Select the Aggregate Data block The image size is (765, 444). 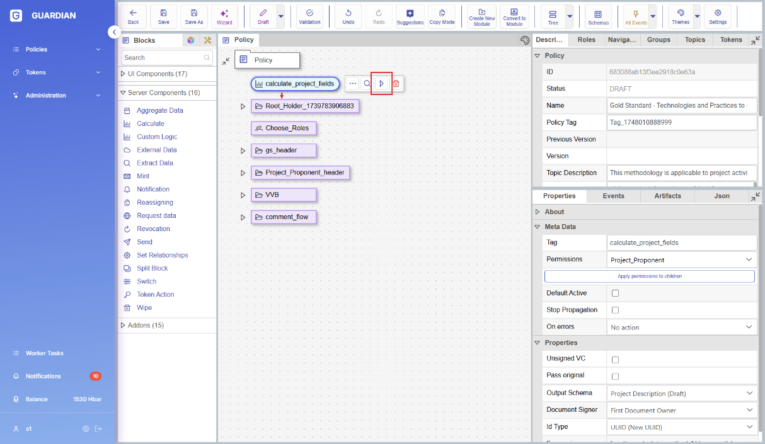tap(159, 111)
